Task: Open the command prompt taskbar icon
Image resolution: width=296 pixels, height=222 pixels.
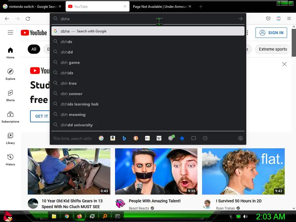Action: 118,216
